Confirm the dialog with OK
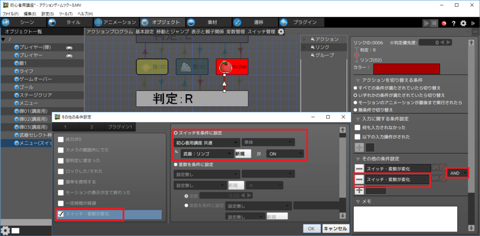 click(312, 229)
